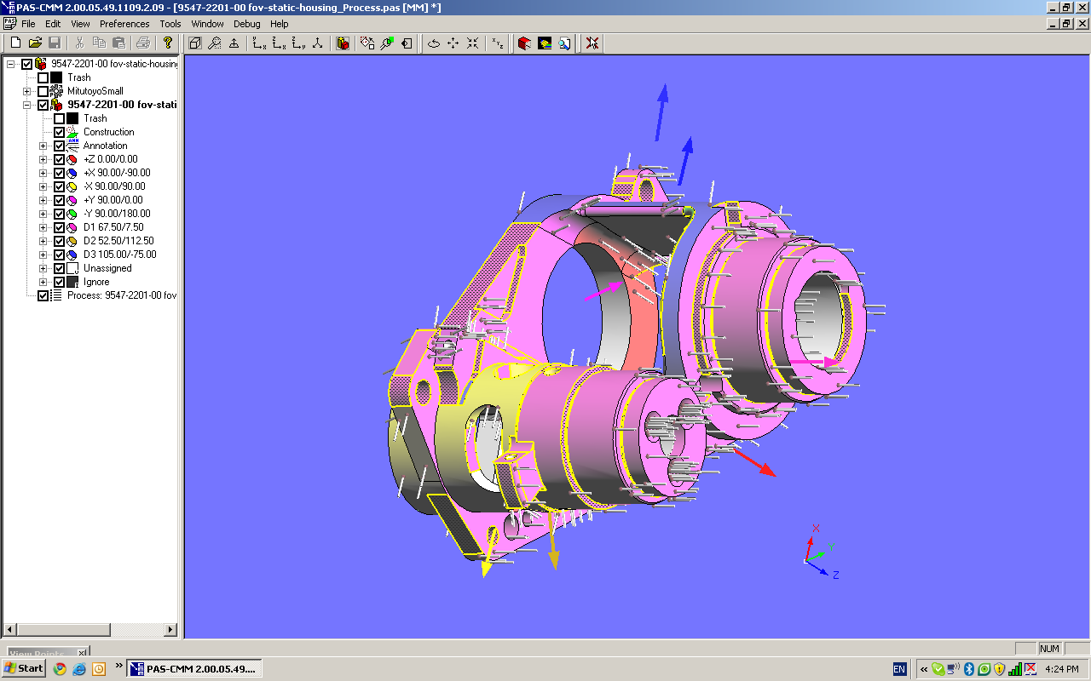This screenshot has height=681, width=1091.
Task: Toggle the -Y 90.00/180.00 checkbox
Action: click(x=59, y=214)
